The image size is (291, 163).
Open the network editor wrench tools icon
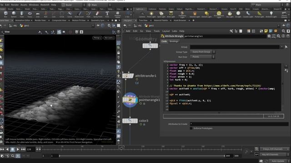click(x=231, y=31)
